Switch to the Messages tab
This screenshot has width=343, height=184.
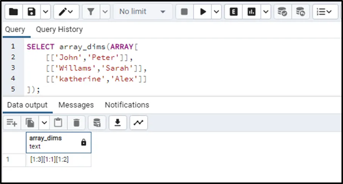pyautogui.click(x=76, y=105)
